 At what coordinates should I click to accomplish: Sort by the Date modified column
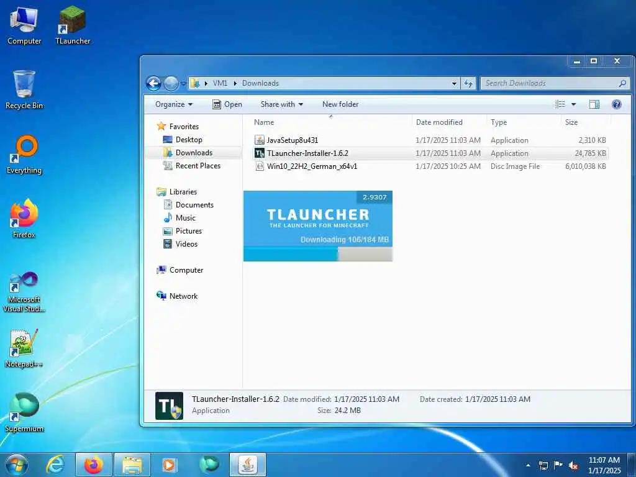tap(439, 122)
